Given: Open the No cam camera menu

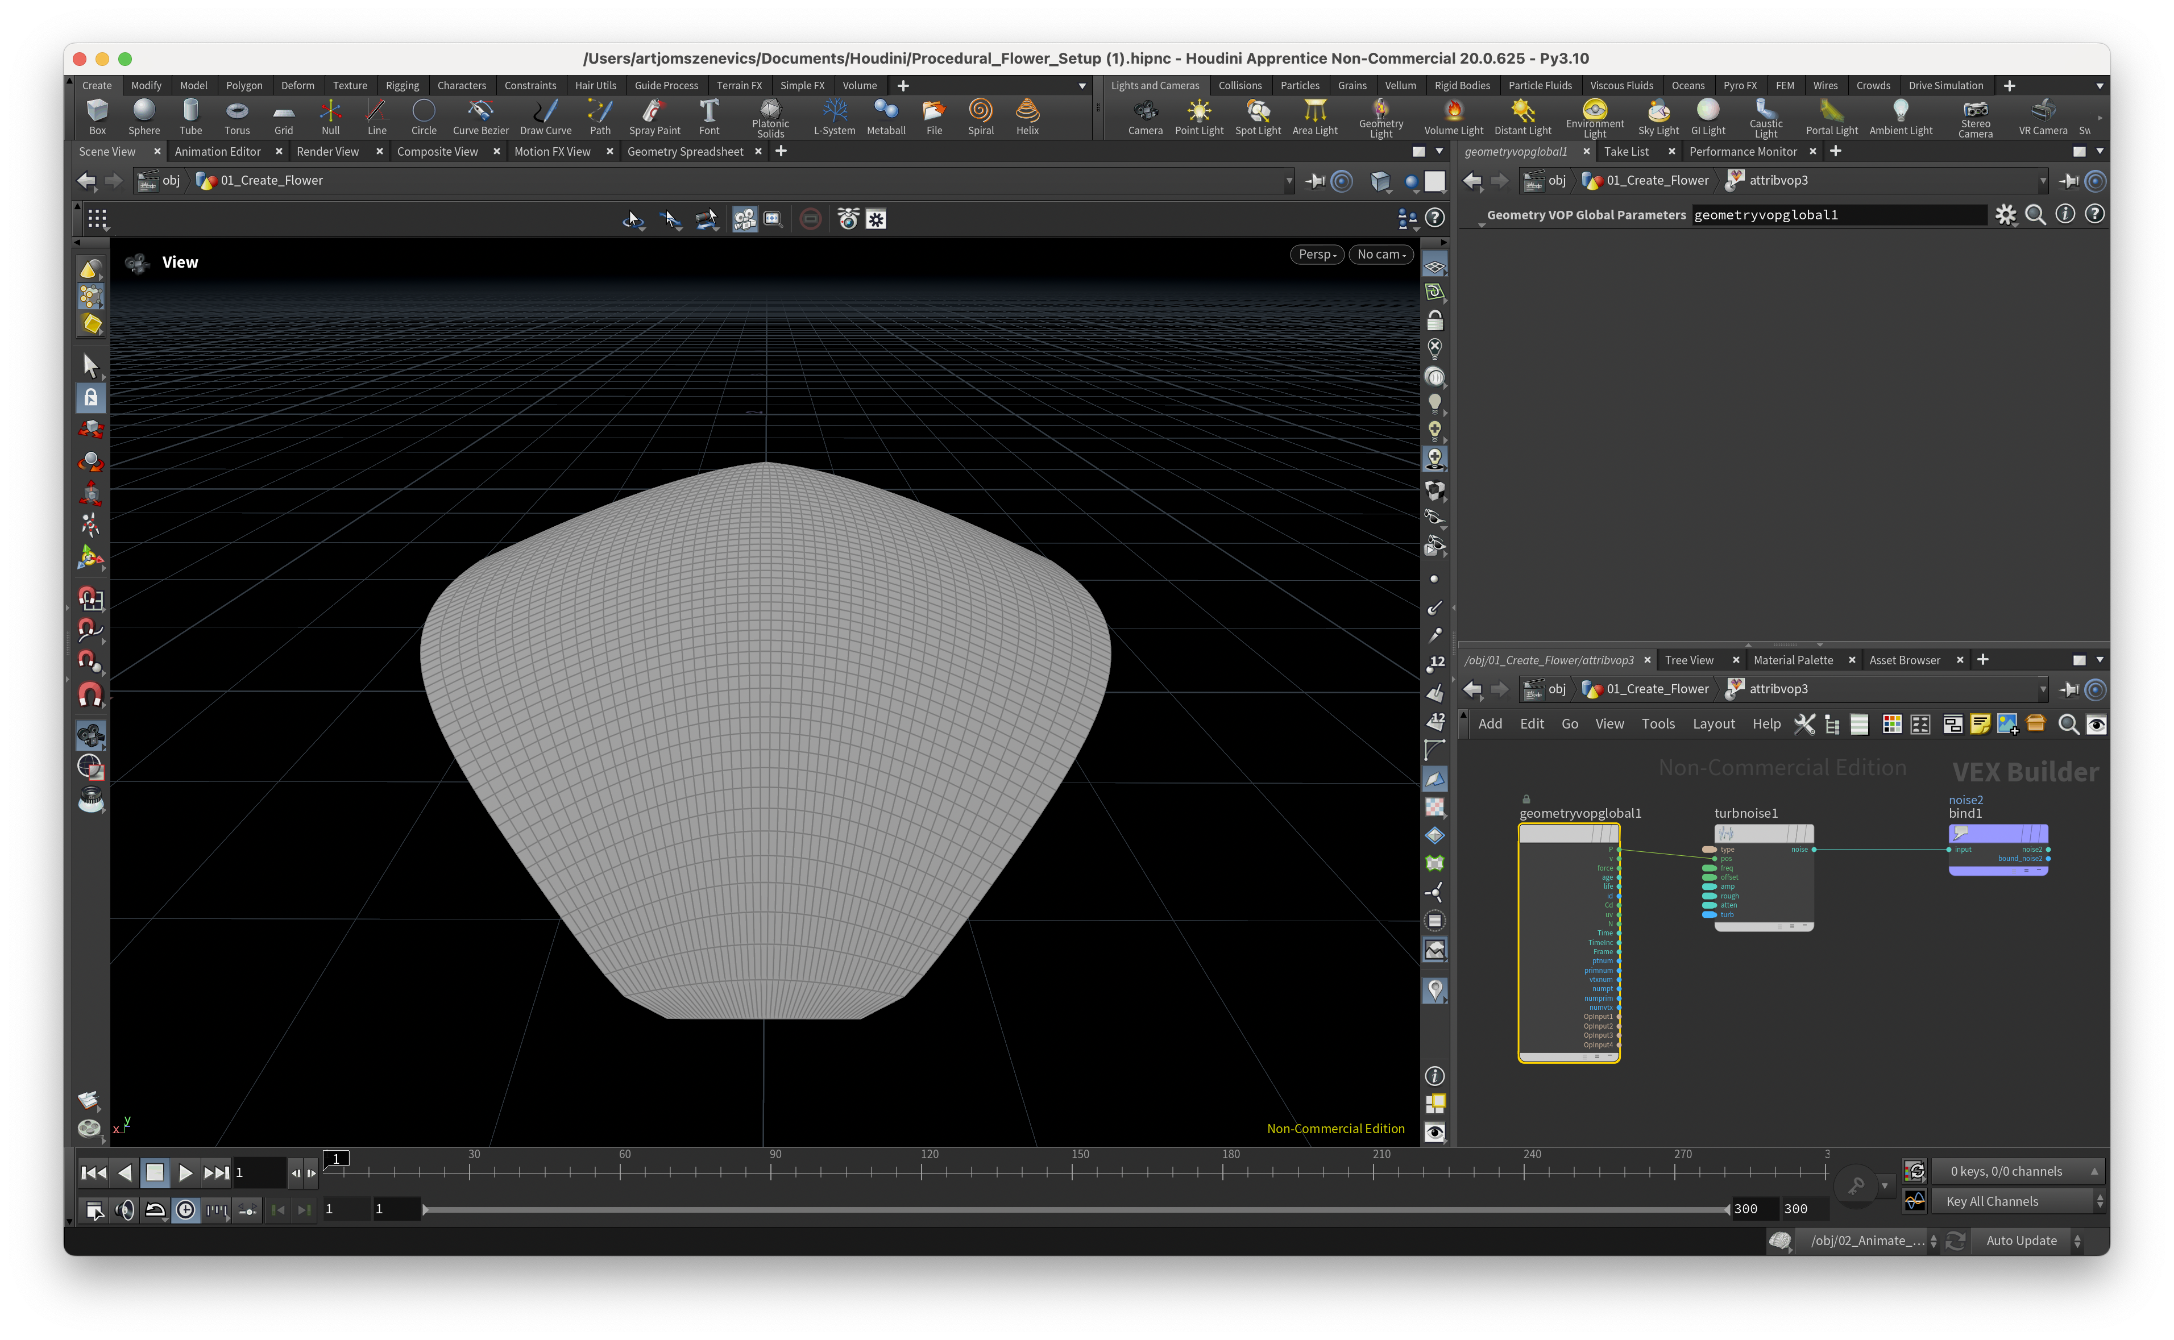Looking at the screenshot, I should (1380, 255).
